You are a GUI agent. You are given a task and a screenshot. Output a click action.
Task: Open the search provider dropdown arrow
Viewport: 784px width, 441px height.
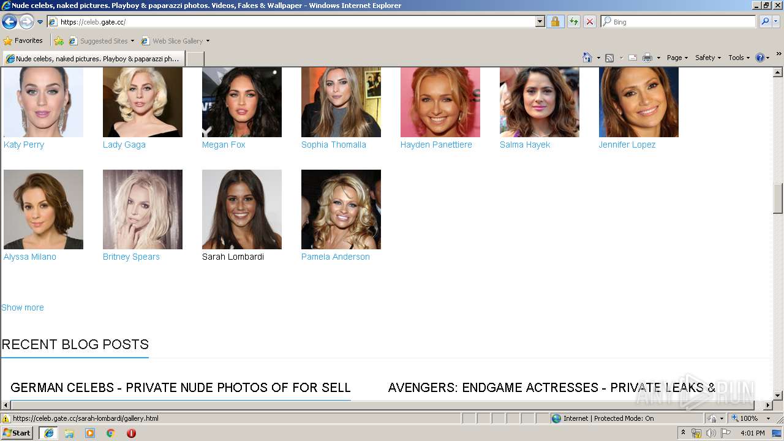(776, 21)
